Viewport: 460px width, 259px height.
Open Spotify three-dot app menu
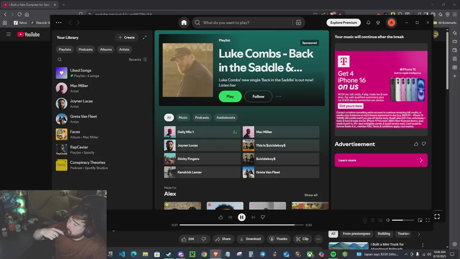point(59,23)
